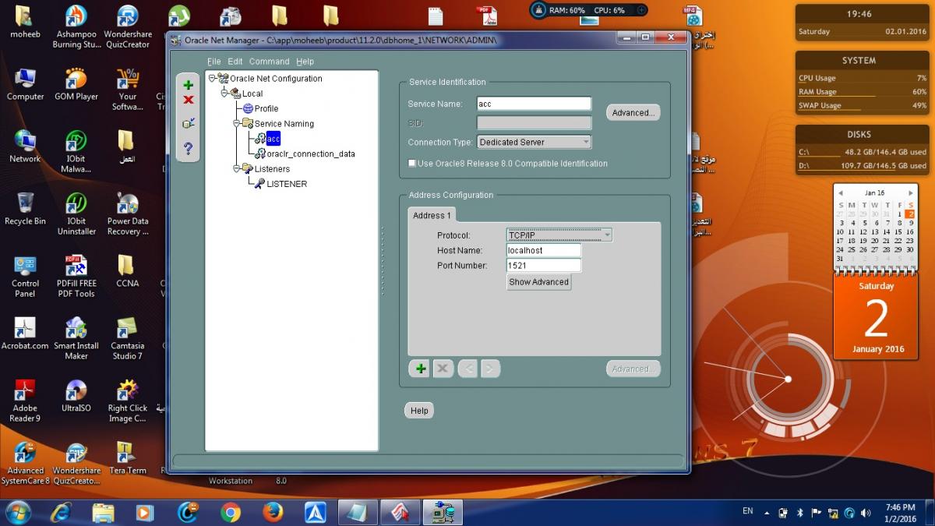Image resolution: width=935 pixels, height=526 pixels.
Task: Select oraclr_connection_data in Service Naming
Action: 310,154
